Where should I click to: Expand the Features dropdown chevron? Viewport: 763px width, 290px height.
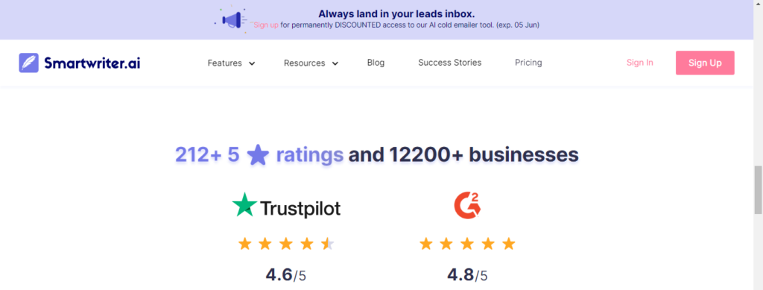coord(252,63)
